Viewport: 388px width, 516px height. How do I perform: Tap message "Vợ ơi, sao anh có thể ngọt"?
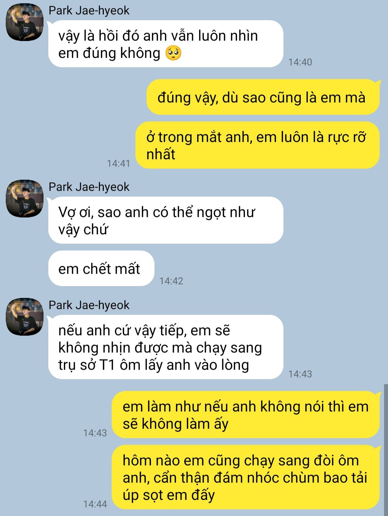pos(166,220)
